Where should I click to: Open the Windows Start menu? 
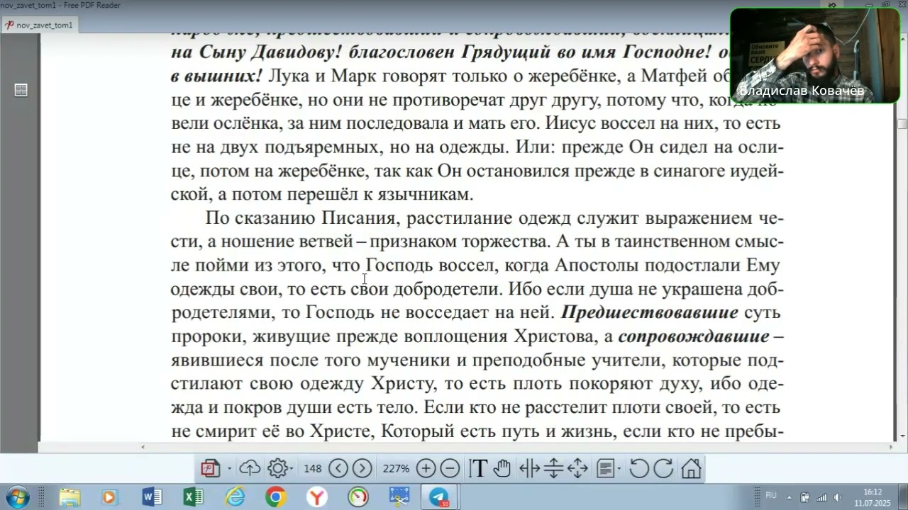[x=16, y=497]
